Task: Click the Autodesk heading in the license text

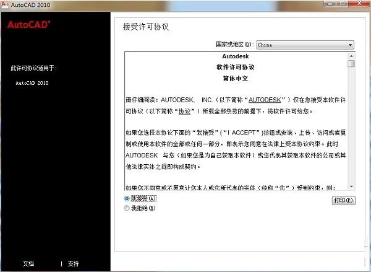Action: 236,56
